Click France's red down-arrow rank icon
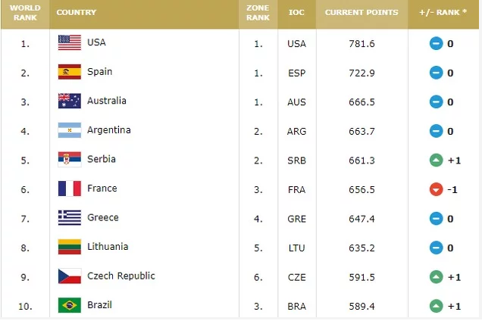 [436, 189]
